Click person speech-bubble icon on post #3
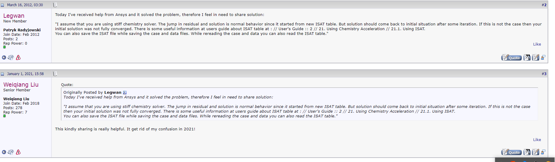This screenshot has height=162, width=555. [x=543, y=152]
